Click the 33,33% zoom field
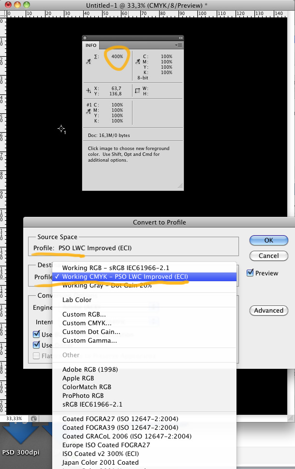 click(15, 419)
